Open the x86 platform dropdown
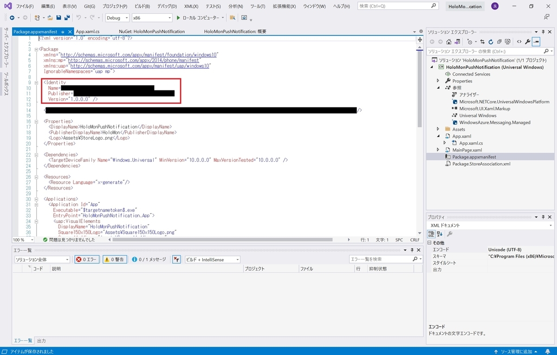This screenshot has height=355, width=557. point(152,18)
